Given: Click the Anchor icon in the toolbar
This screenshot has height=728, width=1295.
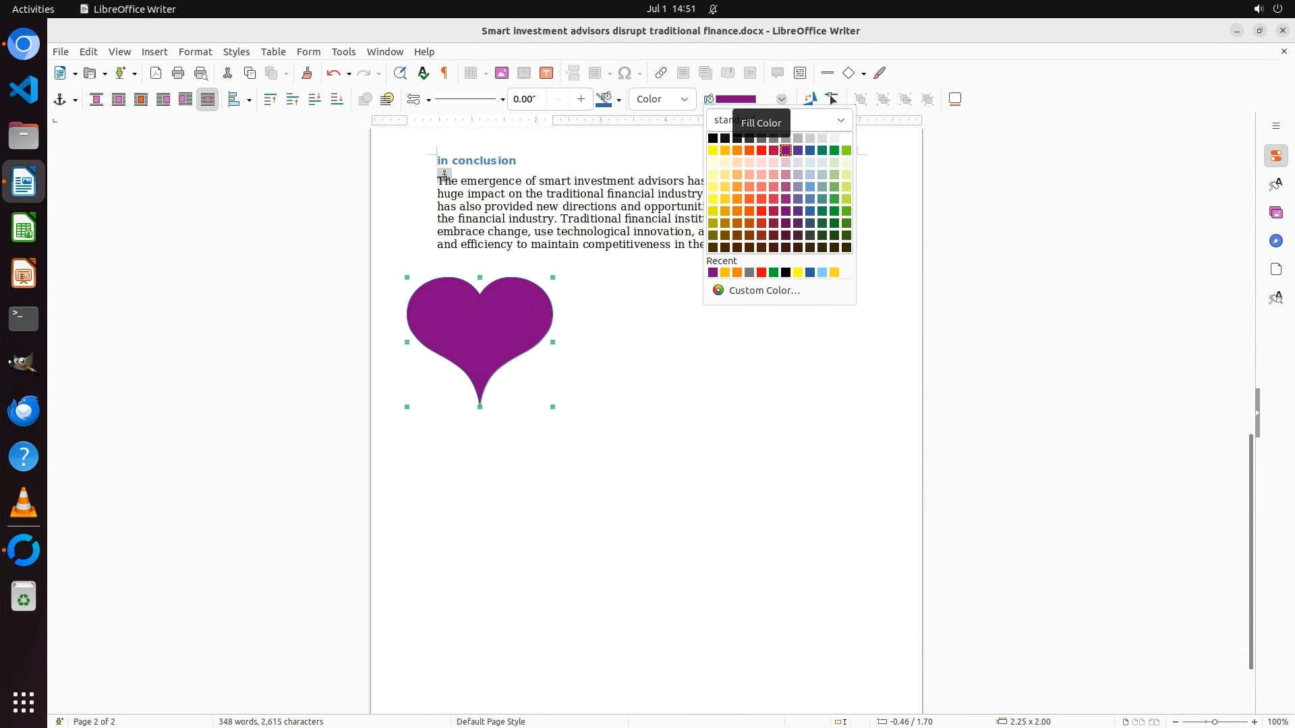Looking at the screenshot, I should tap(60, 100).
